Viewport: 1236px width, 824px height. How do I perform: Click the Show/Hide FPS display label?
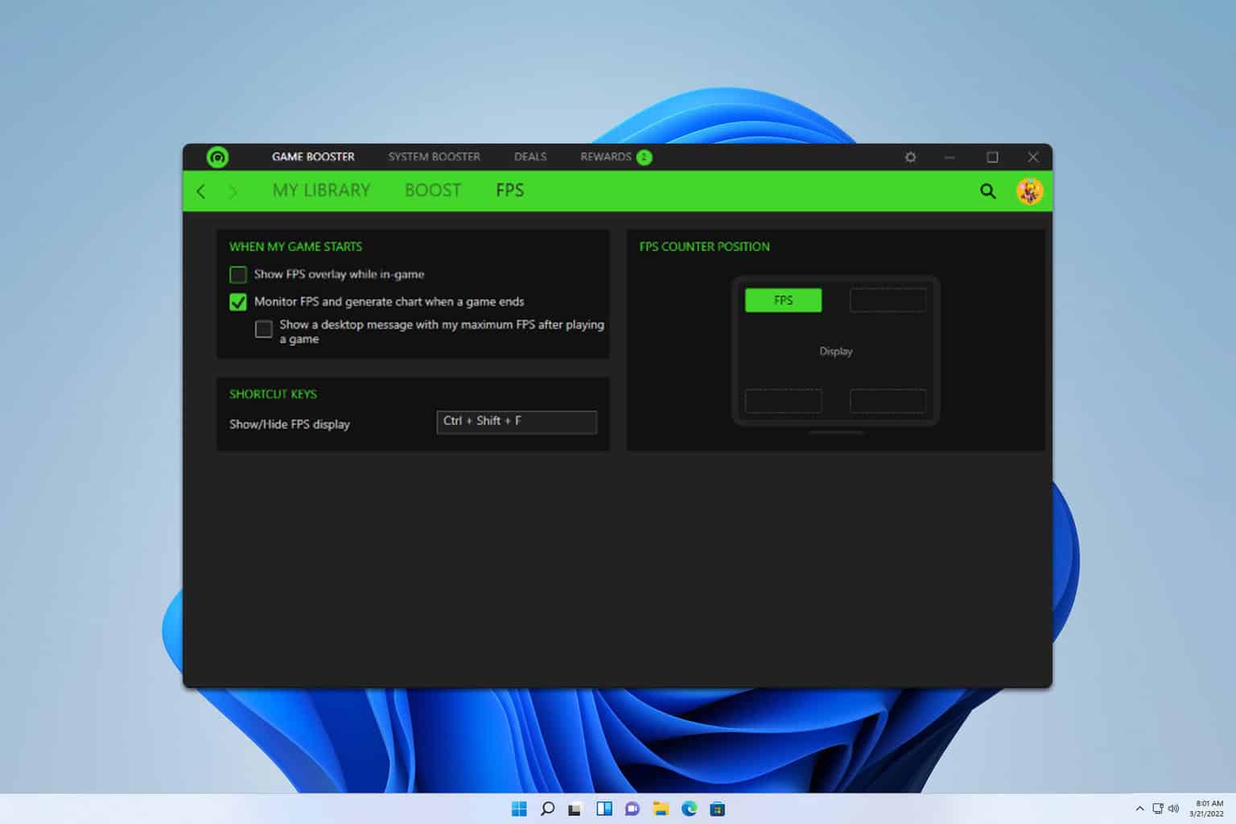(290, 424)
